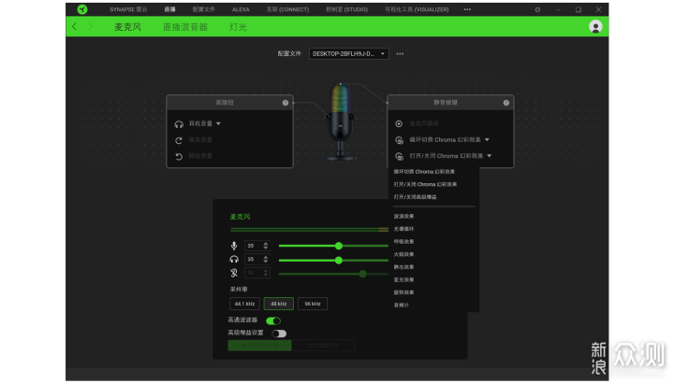Adjust the headphone volume stepper arrows
This screenshot has height=384, width=674.
(266, 259)
